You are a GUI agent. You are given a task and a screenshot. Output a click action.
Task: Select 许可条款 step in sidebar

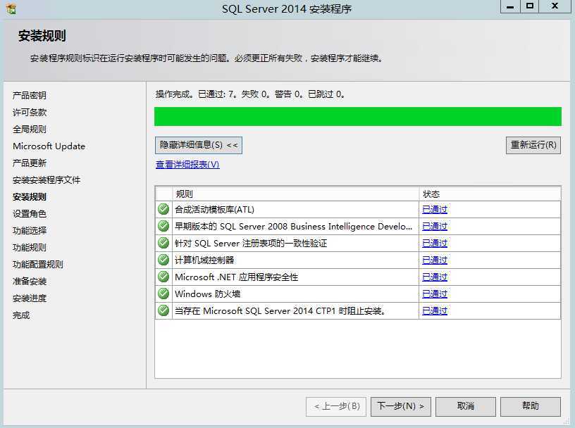click(30, 113)
